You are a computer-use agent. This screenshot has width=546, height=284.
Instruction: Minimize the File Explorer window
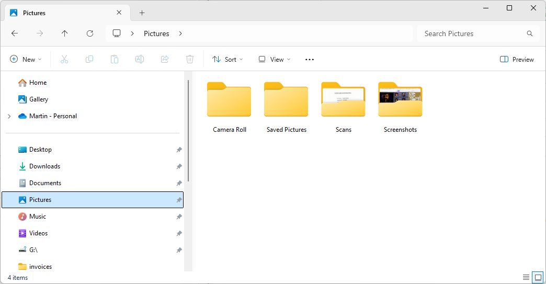(486, 8)
